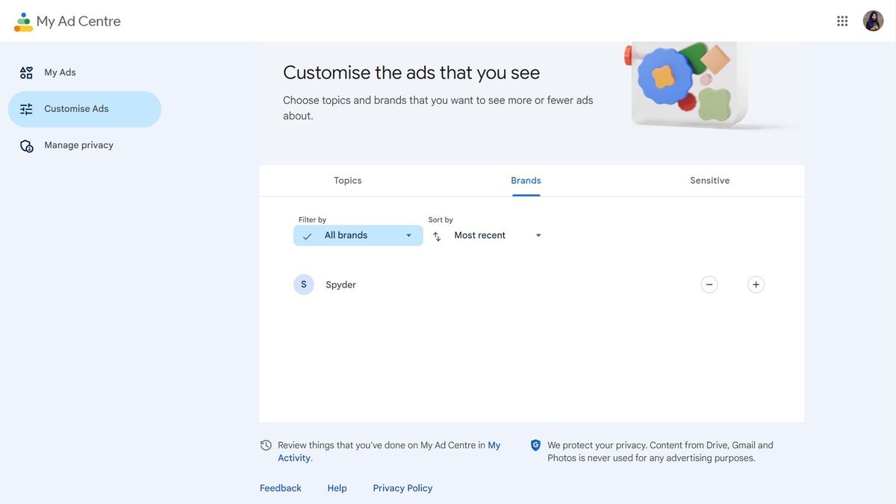
Task: Click the Customise Ads sidebar icon
Action: [x=25, y=107]
